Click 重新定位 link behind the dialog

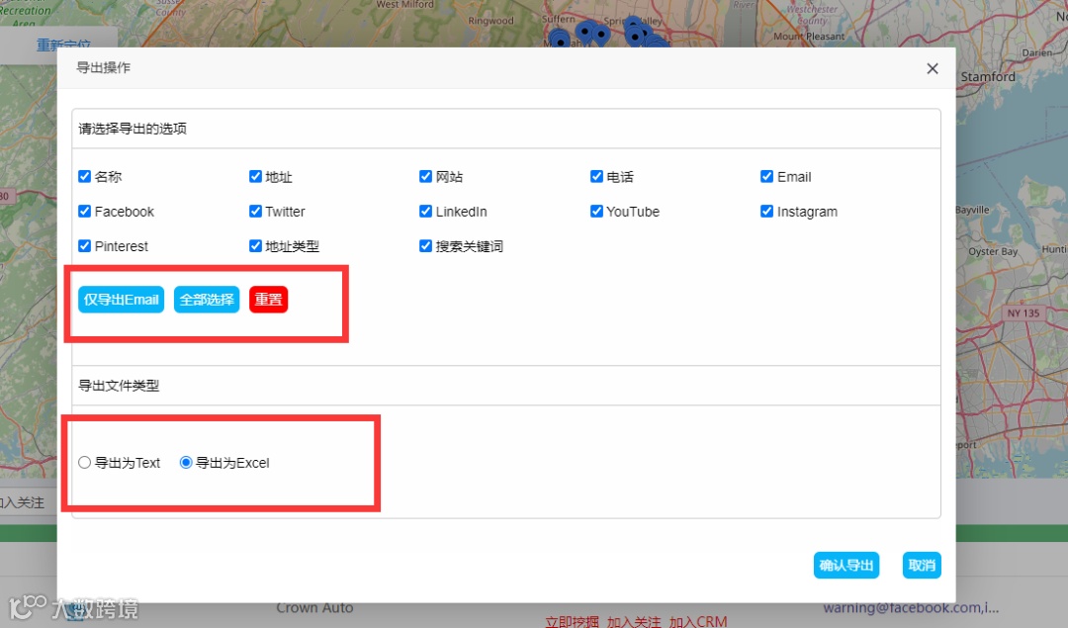pos(63,44)
